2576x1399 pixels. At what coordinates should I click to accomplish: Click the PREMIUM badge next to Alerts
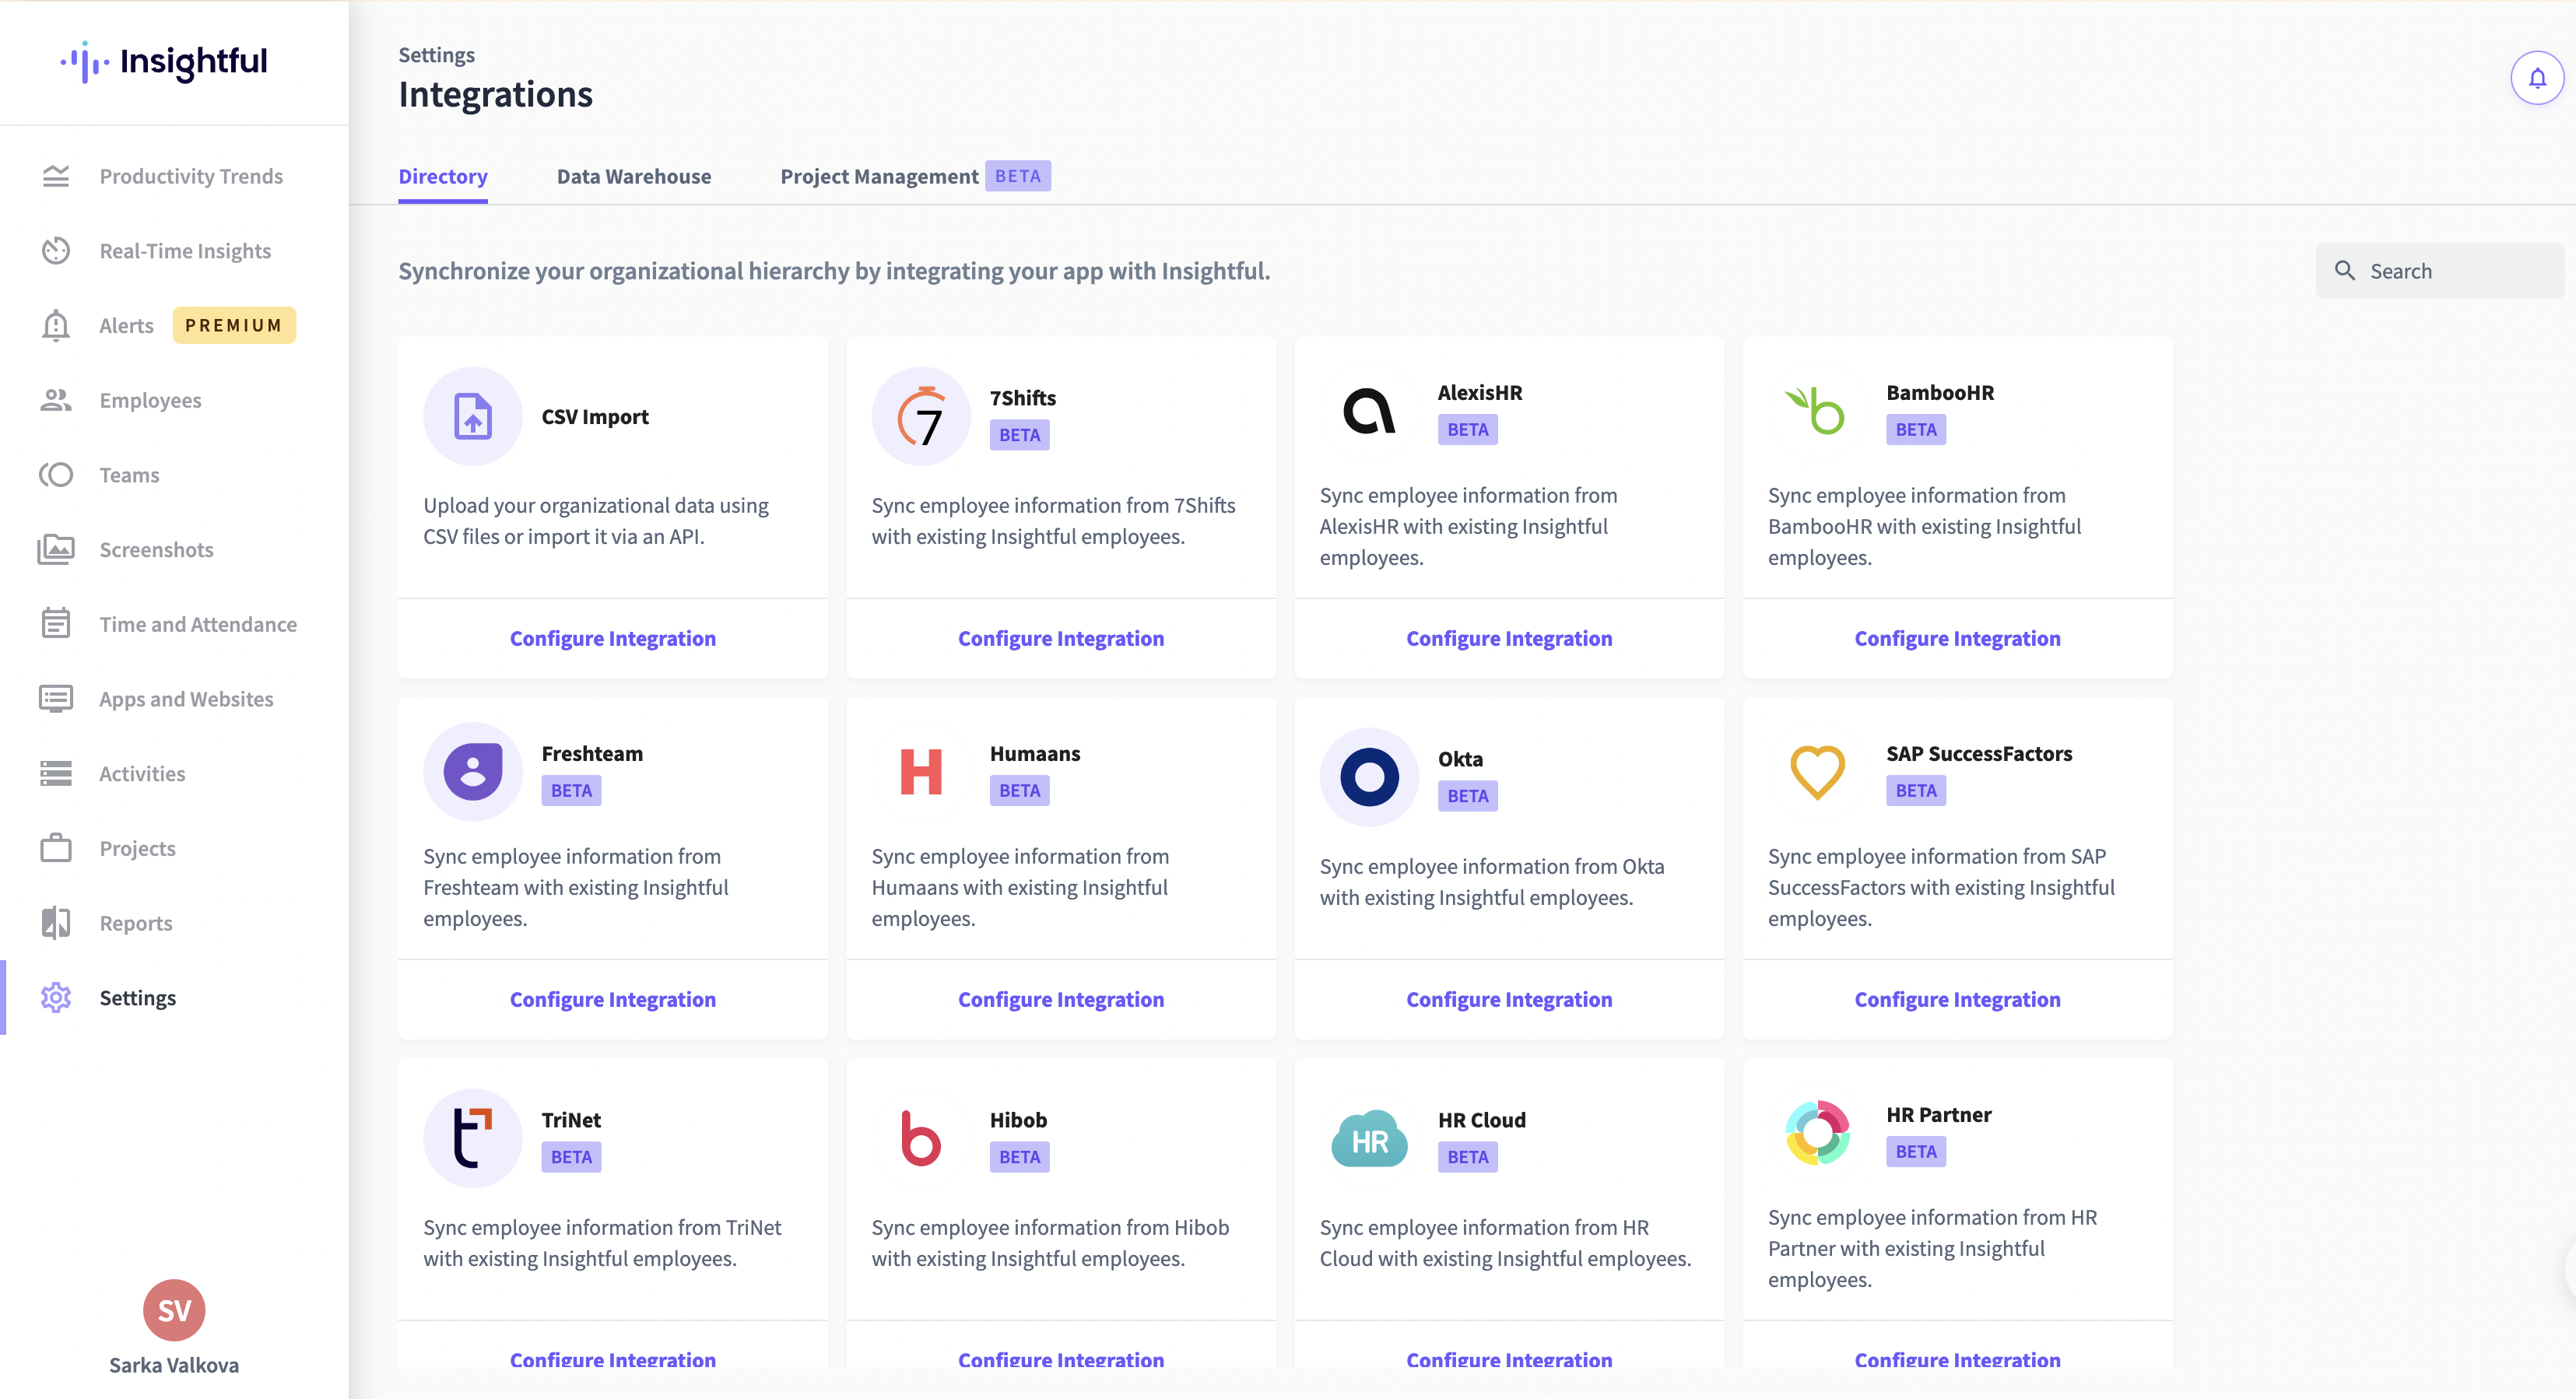pyautogui.click(x=234, y=325)
